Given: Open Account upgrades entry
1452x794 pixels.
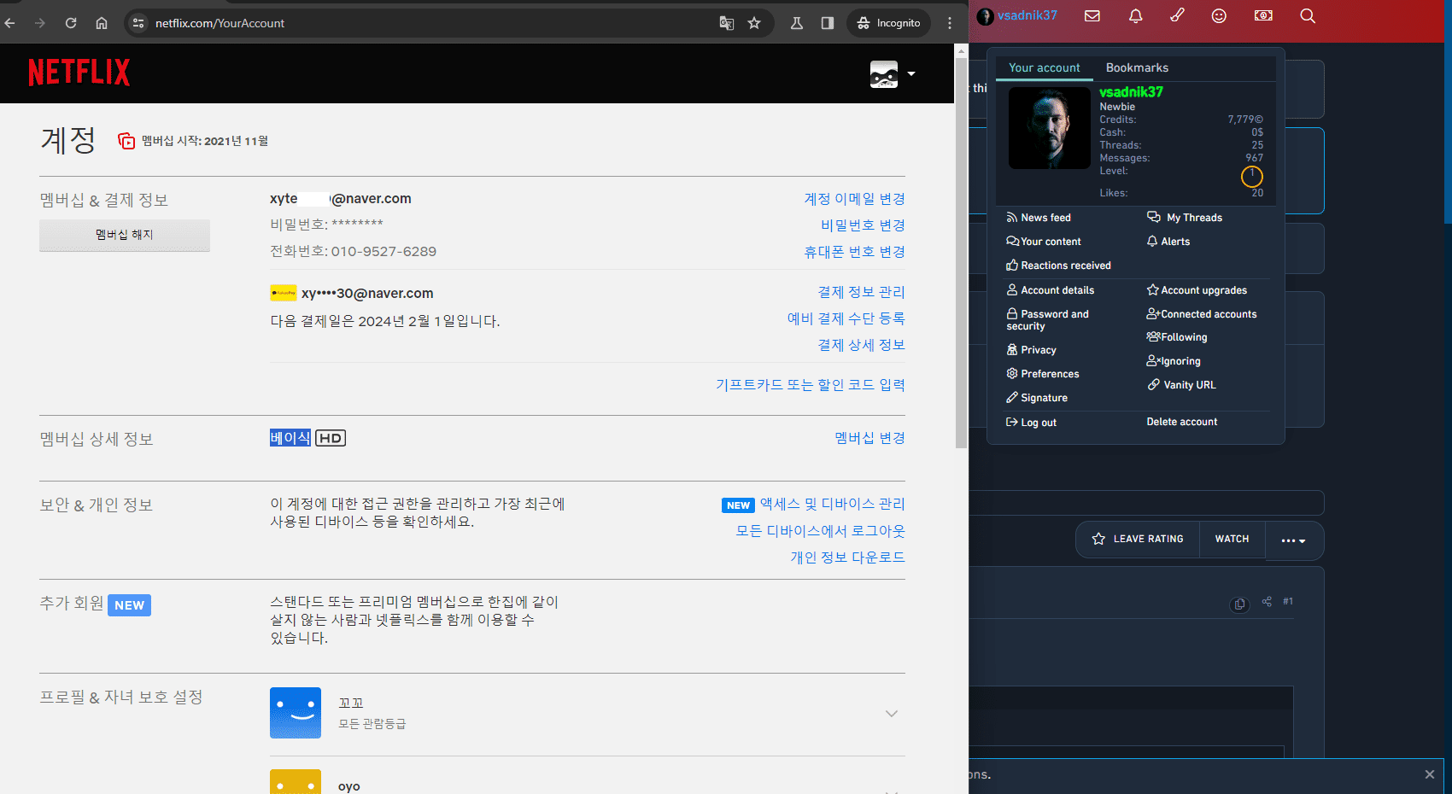Looking at the screenshot, I should click(1197, 290).
